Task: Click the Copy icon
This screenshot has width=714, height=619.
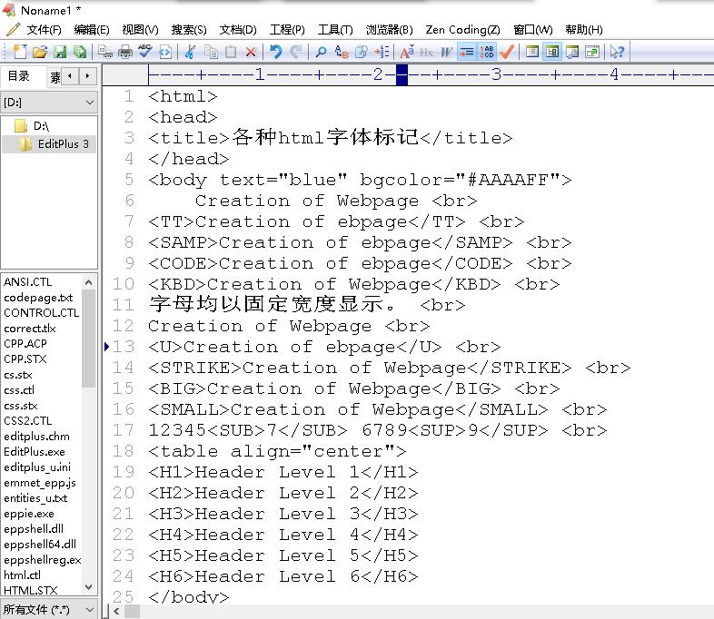Action: click(211, 52)
